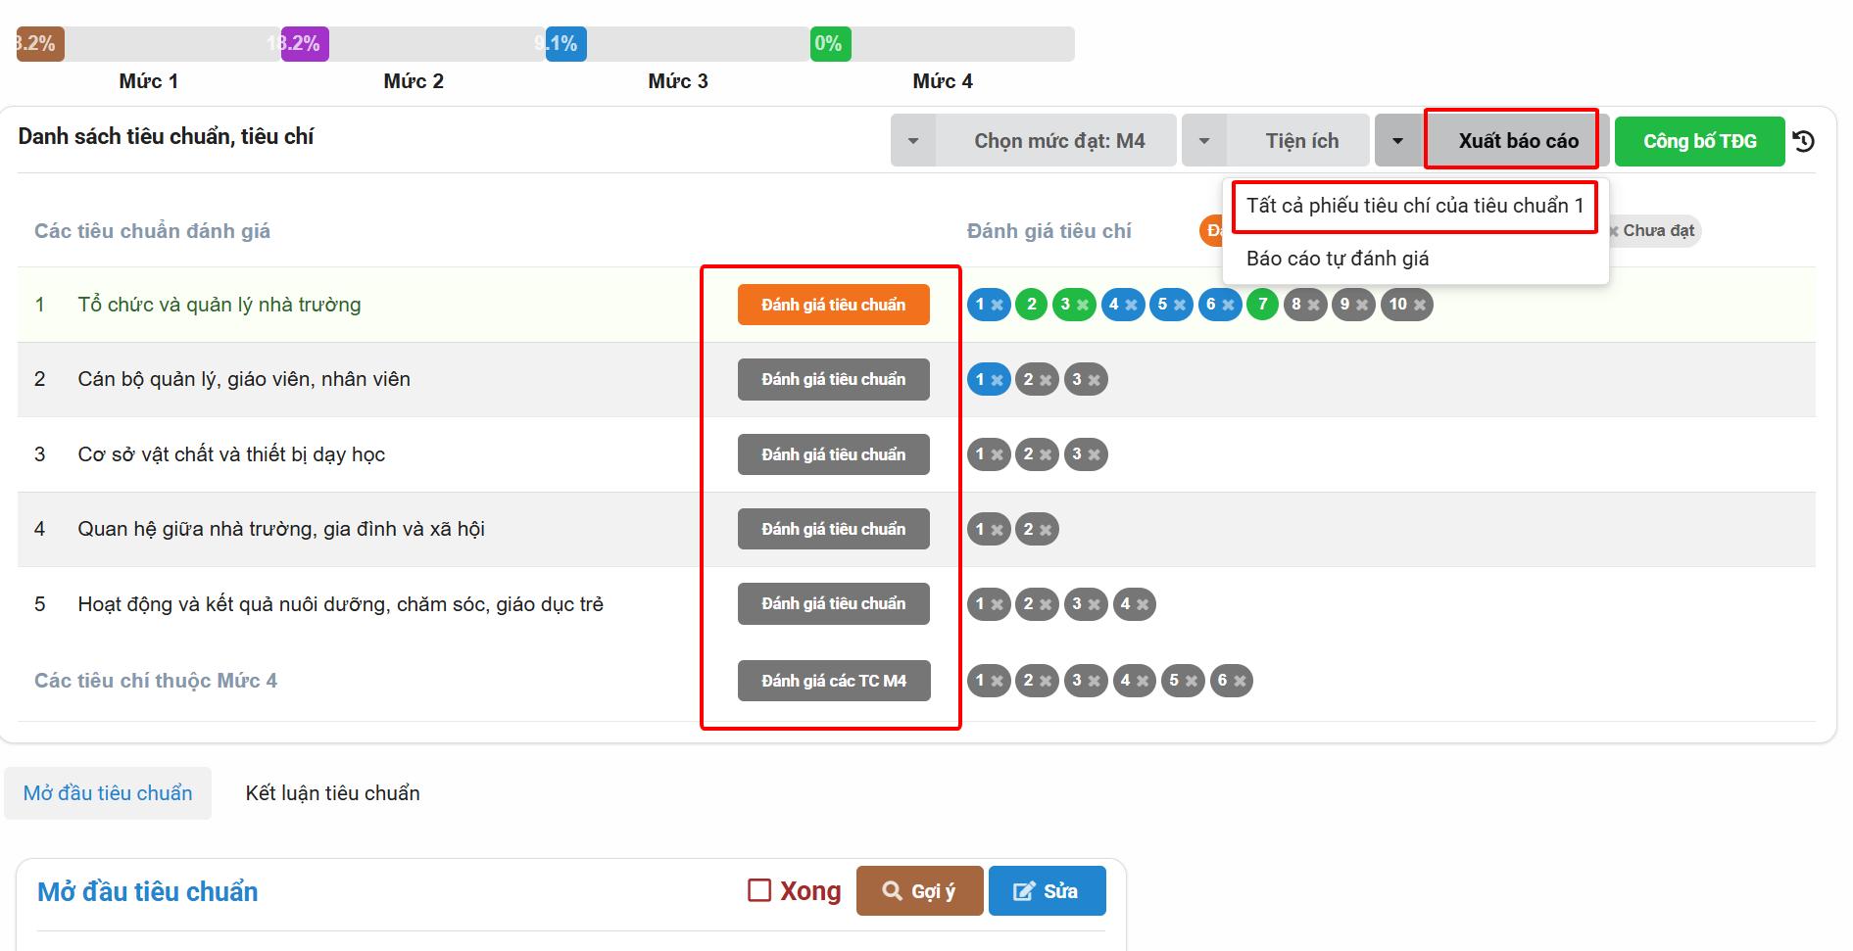Select Báo cáo tự đánh giá menu item
1853x951 pixels.
1338,259
